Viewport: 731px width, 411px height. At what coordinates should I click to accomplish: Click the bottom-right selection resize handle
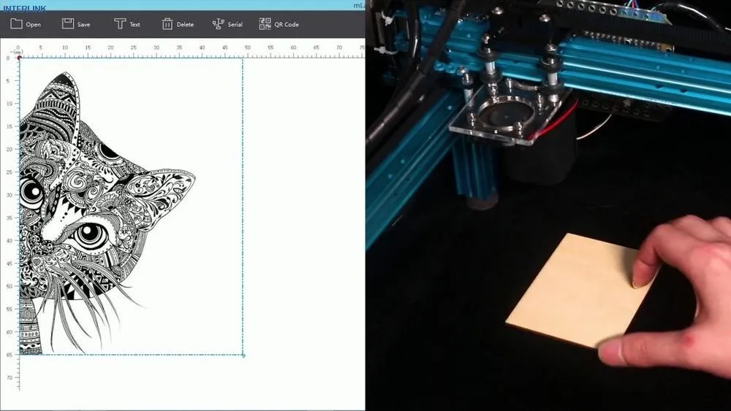click(243, 356)
